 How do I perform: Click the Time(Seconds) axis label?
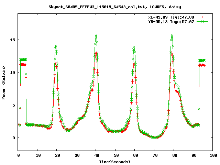tap(115, 162)
